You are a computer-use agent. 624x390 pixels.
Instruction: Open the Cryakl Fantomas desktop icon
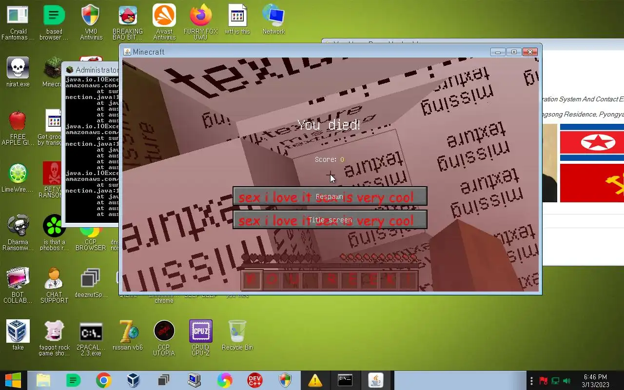coord(18,22)
